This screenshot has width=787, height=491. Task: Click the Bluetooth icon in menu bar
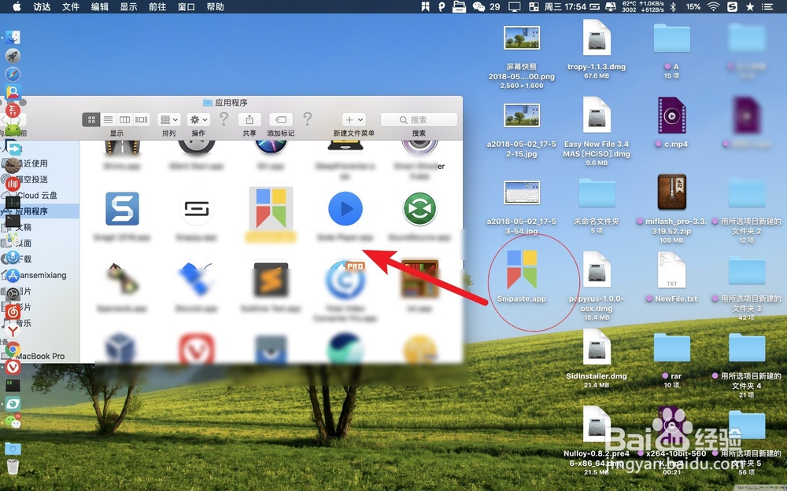pos(674,6)
